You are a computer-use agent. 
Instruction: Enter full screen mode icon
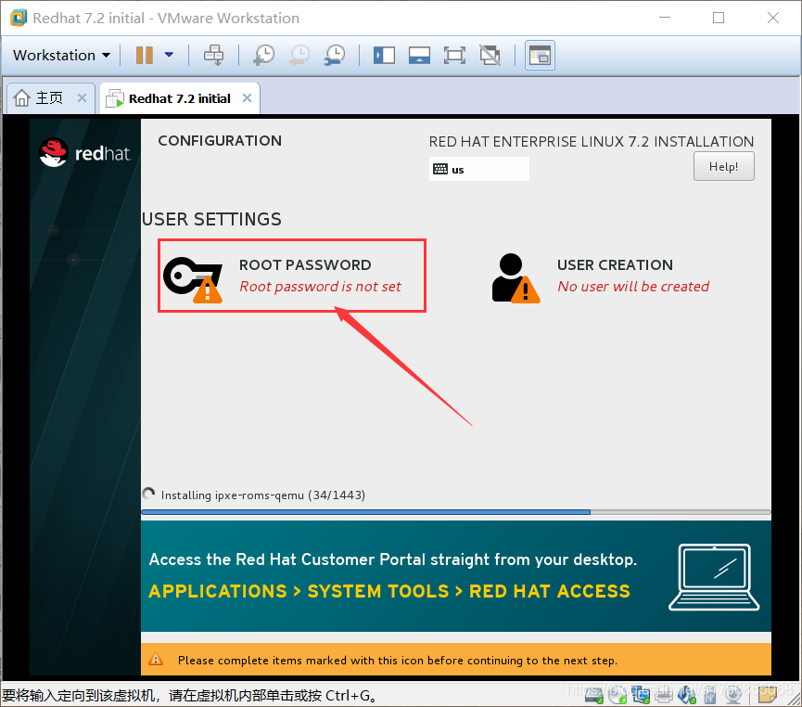(454, 55)
